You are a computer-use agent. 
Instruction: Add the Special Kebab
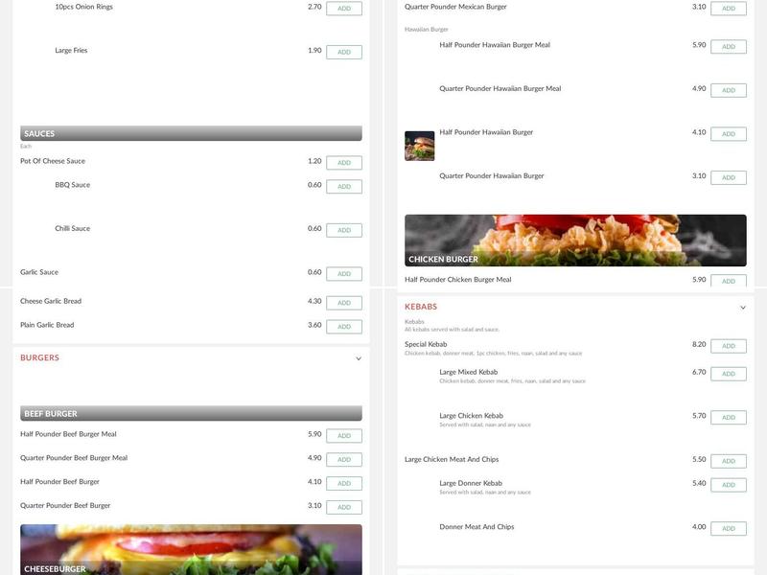[x=729, y=345]
